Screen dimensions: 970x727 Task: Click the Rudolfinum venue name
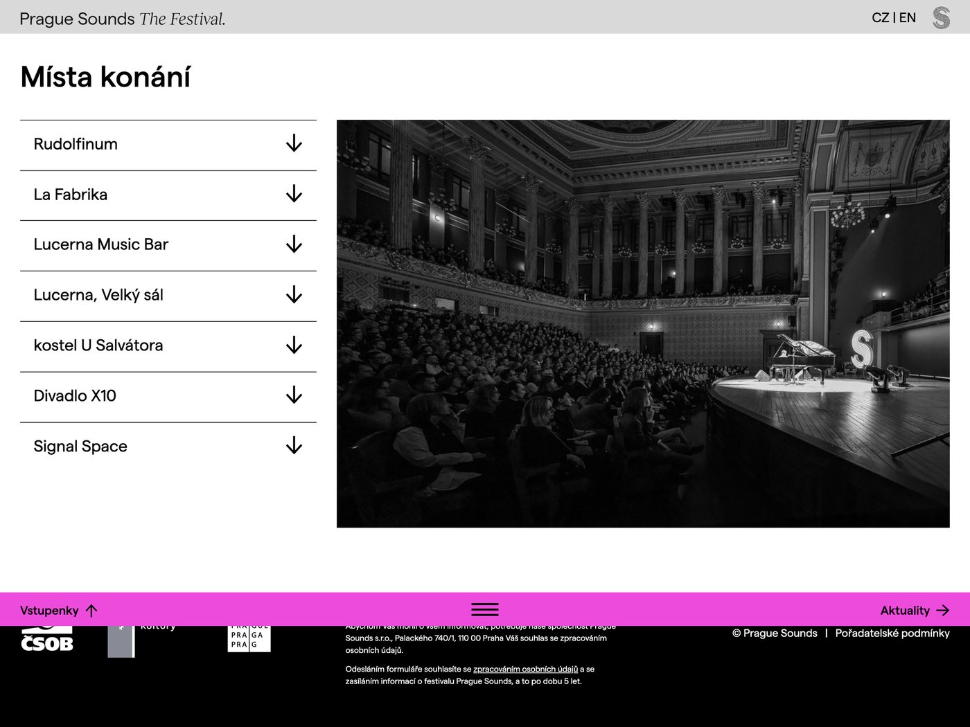(76, 144)
